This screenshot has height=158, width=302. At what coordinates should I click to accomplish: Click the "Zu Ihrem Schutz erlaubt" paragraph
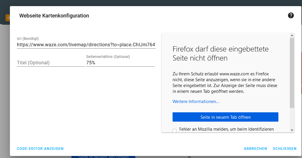coord(225,83)
